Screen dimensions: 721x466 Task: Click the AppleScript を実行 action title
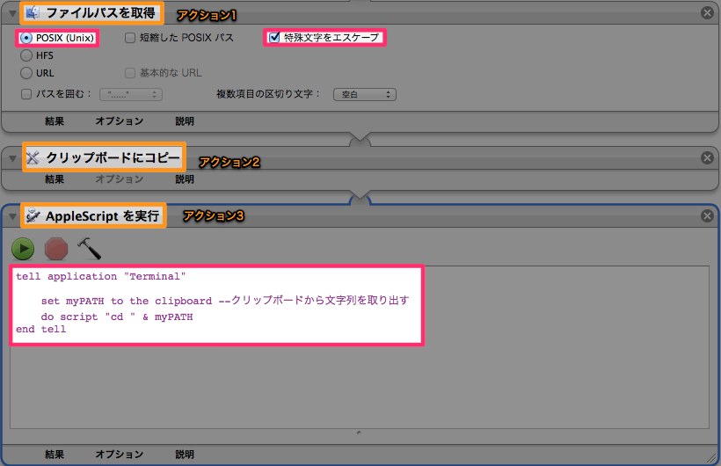coord(102,215)
